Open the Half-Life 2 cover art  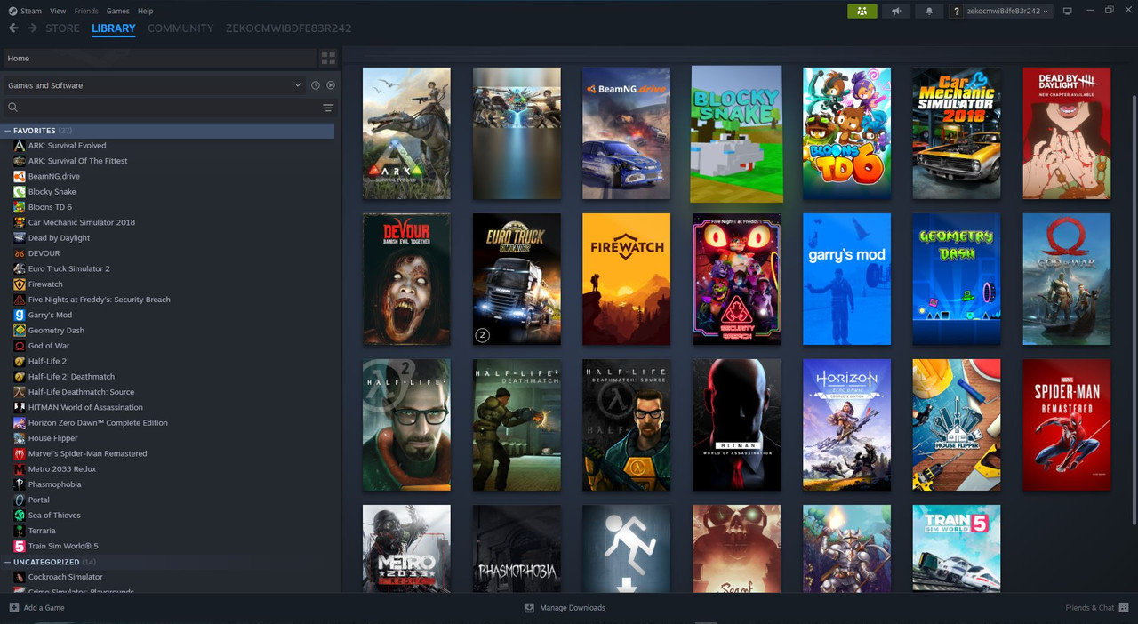point(406,425)
